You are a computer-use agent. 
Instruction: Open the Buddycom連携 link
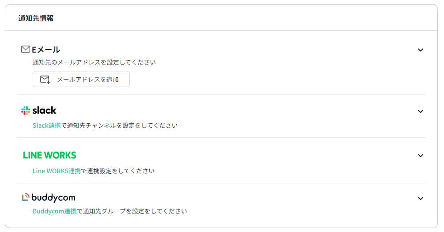pos(55,211)
